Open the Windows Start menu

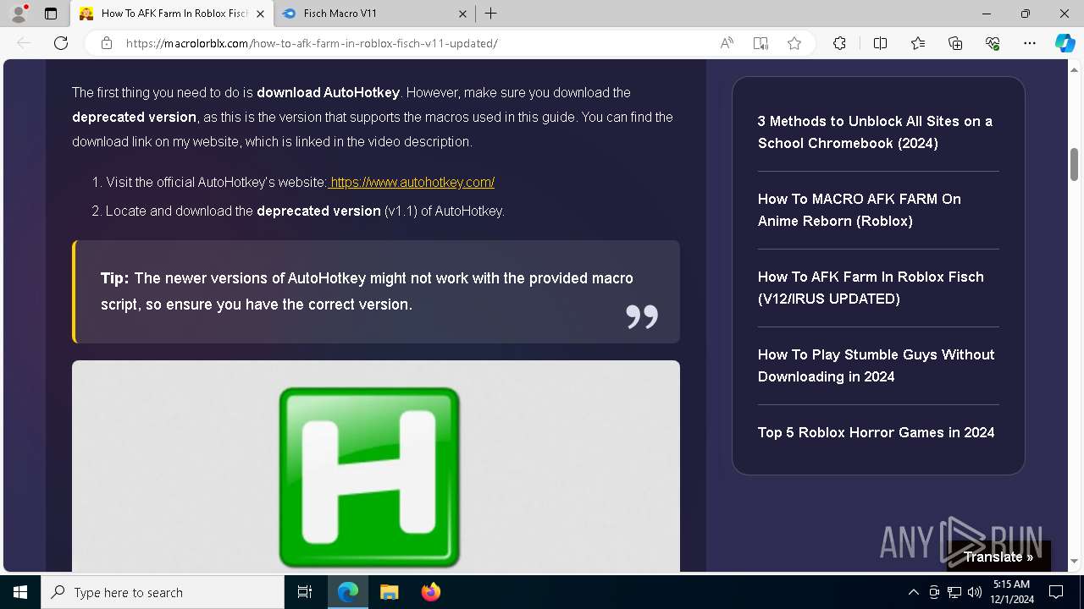point(20,592)
